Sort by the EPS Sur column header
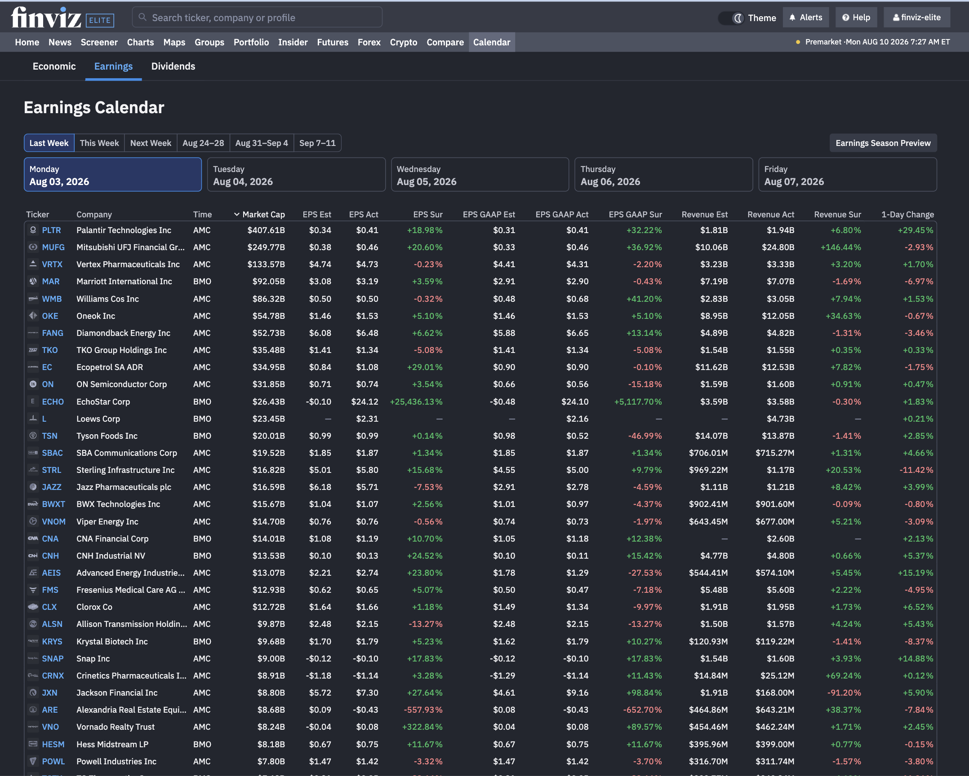The image size is (969, 776). pos(428,214)
